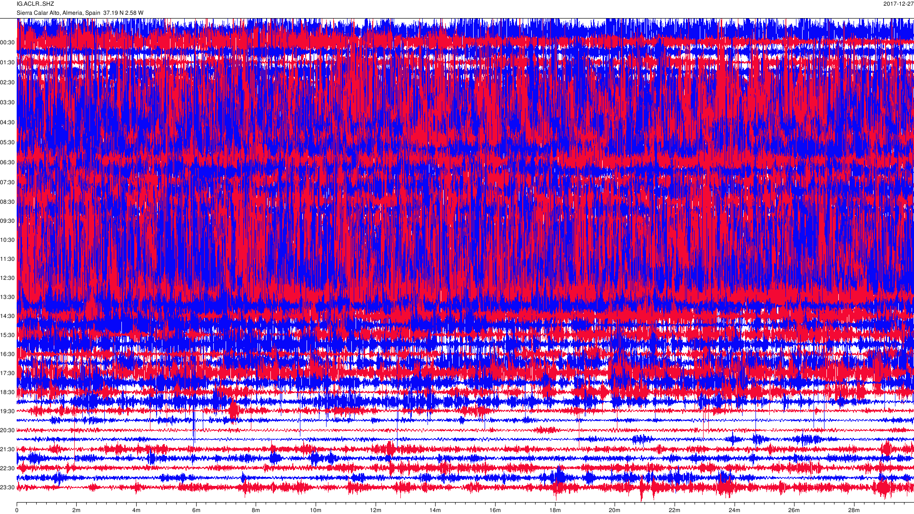Select the 15:30 time row label

point(8,336)
